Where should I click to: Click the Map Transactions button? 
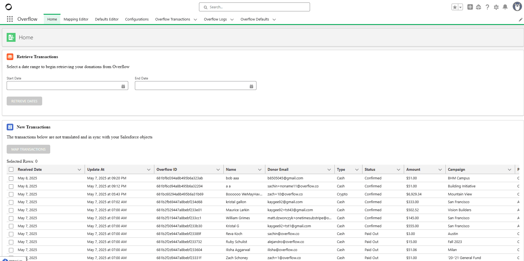click(29, 149)
